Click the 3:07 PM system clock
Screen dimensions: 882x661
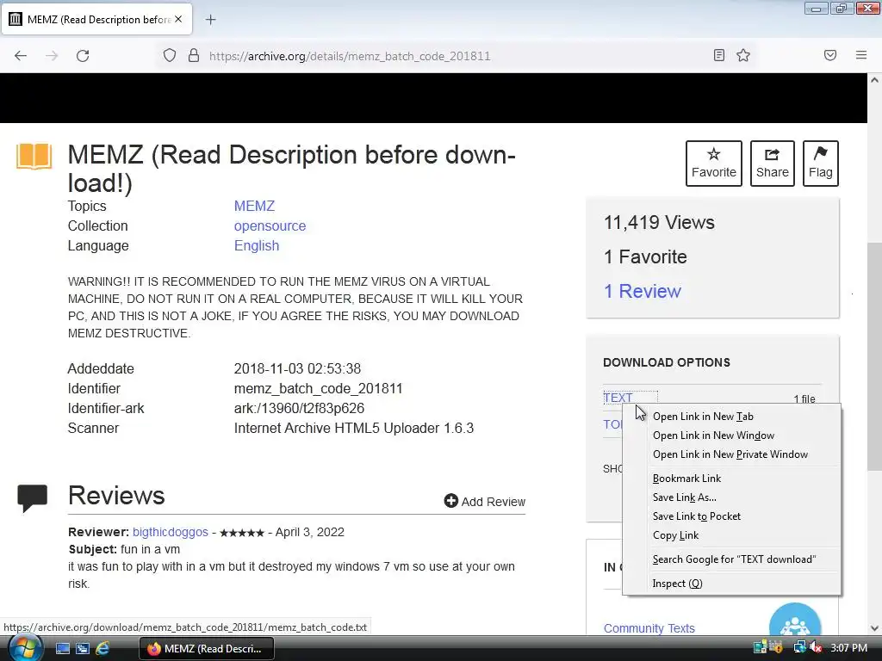(848, 647)
